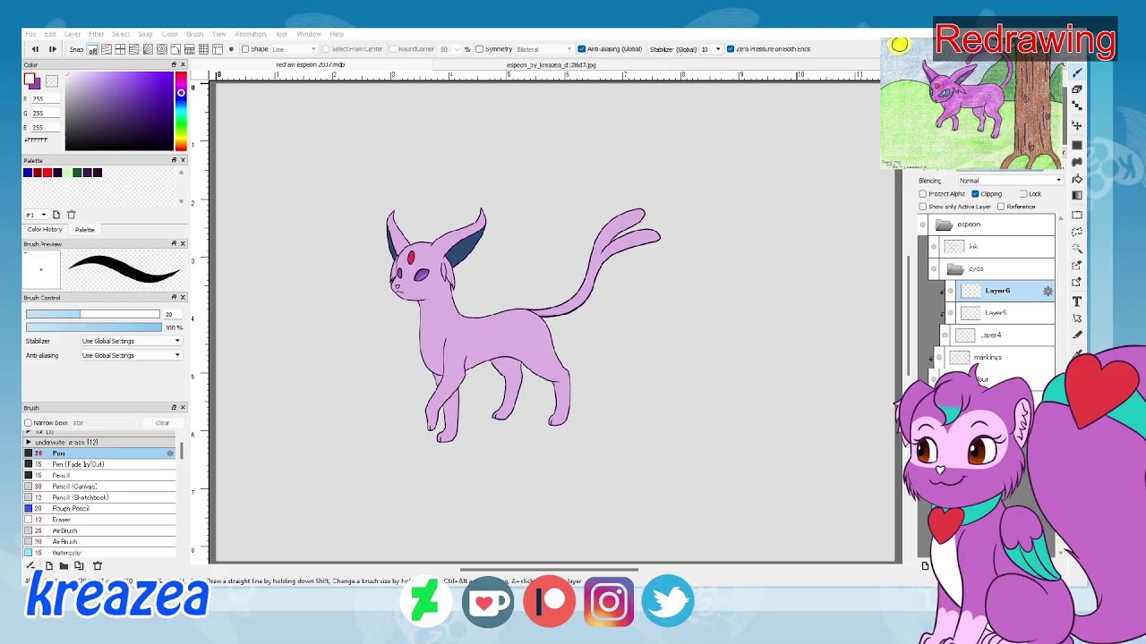Open the File menu
This screenshot has height=644, width=1146.
30,34
